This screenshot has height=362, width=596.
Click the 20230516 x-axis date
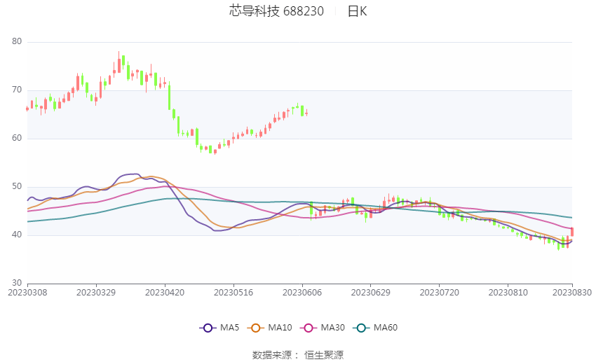[232, 291]
